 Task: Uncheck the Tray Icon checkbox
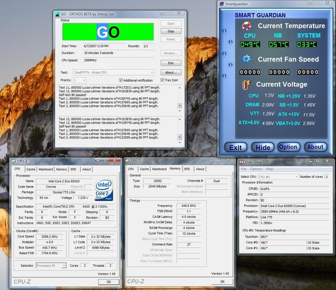[x=162, y=80]
